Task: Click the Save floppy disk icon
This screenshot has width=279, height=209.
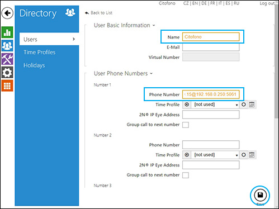Action: tap(260, 195)
